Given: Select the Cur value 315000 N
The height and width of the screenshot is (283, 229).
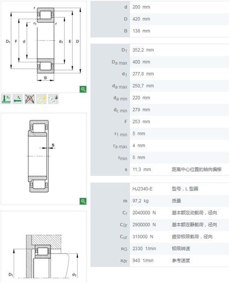Looking at the screenshot, I should pos(143,237).
